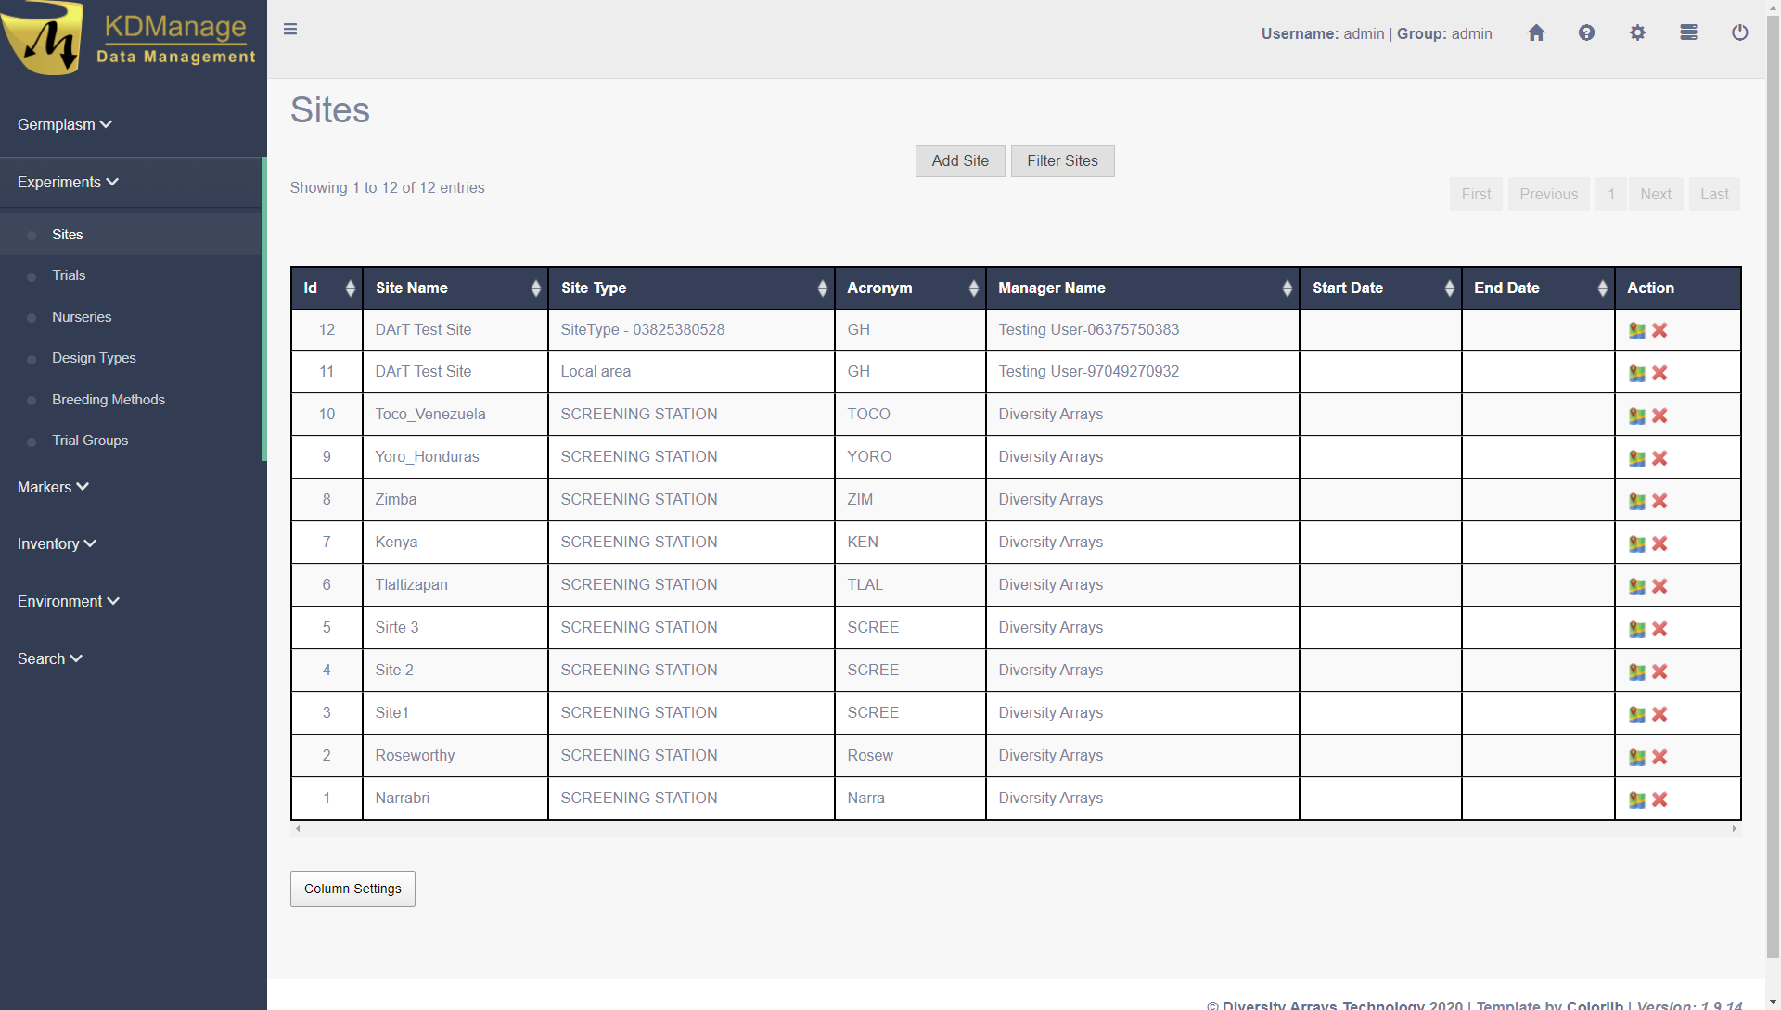The image size is (1781, 1010).
Task: Click the power logout icon
Action: [x=1739, y=33]
